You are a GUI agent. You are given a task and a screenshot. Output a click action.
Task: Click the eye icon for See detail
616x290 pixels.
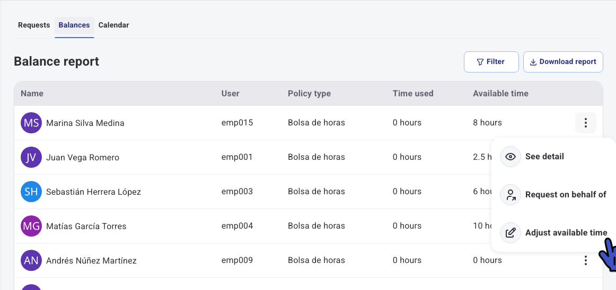click(x=511, y=157)
